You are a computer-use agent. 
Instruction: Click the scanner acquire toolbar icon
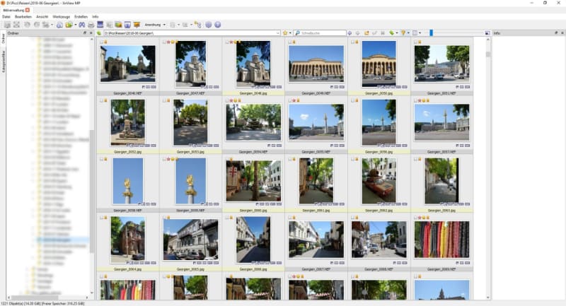point(59,25)
